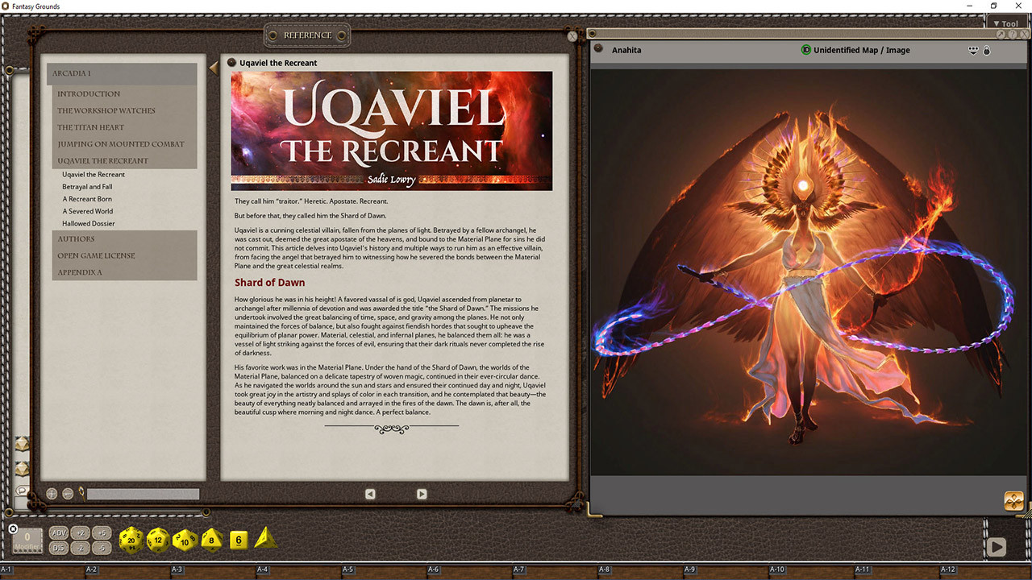
Task: Select A Severed World page entry
Action: [x=89, y=211]
